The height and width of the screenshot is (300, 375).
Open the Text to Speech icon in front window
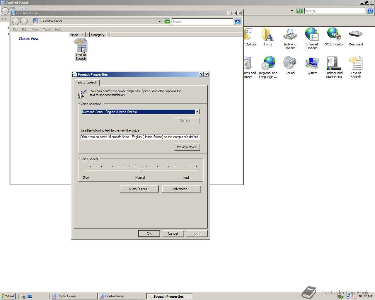81,50
